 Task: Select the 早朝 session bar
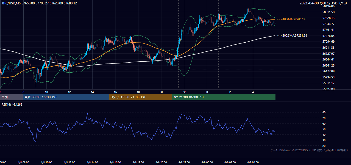pyautogui.click(x=11, y=97)
